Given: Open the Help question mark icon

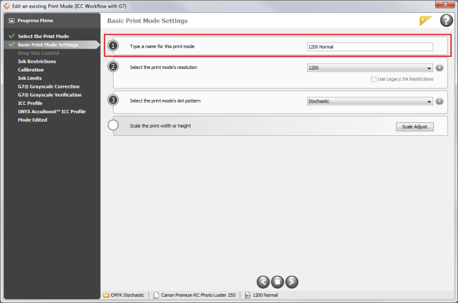Looking at the screenshot, I should pos(446,21).
